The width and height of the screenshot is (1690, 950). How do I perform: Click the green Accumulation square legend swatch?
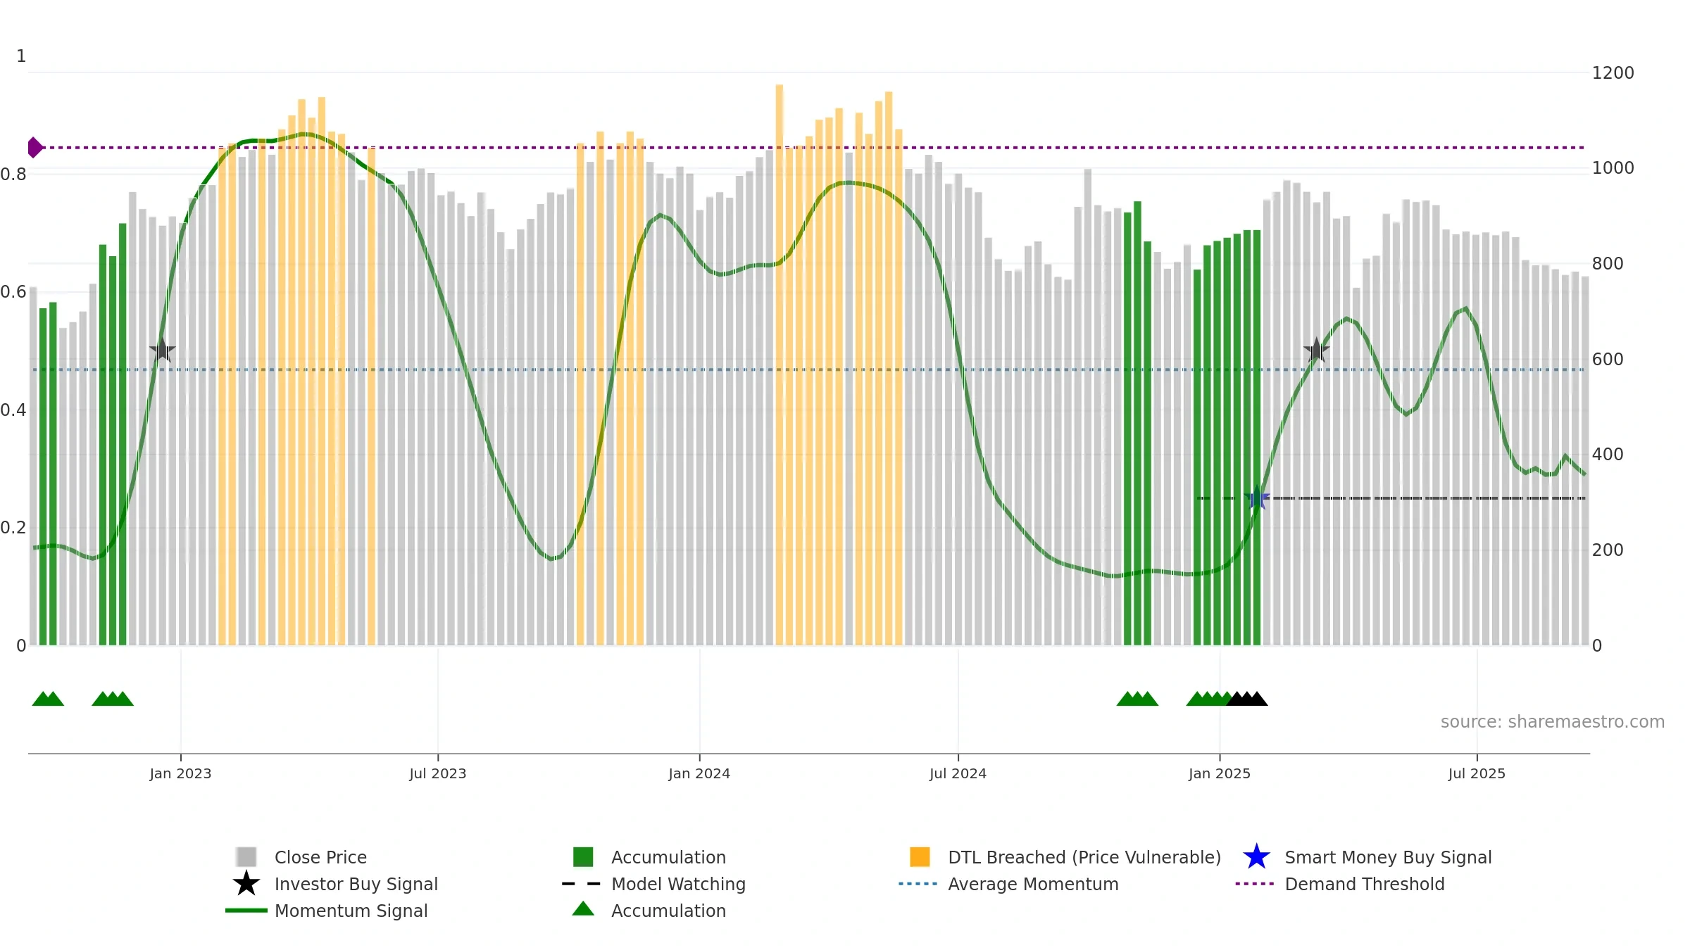(583, 857)
